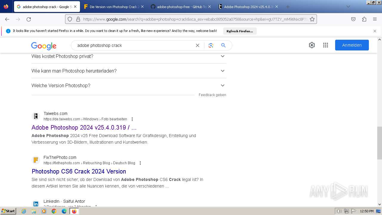Open more options for FixThePhoto result
382x215 pixels.
pyautogui.click(x=140, y=163)
